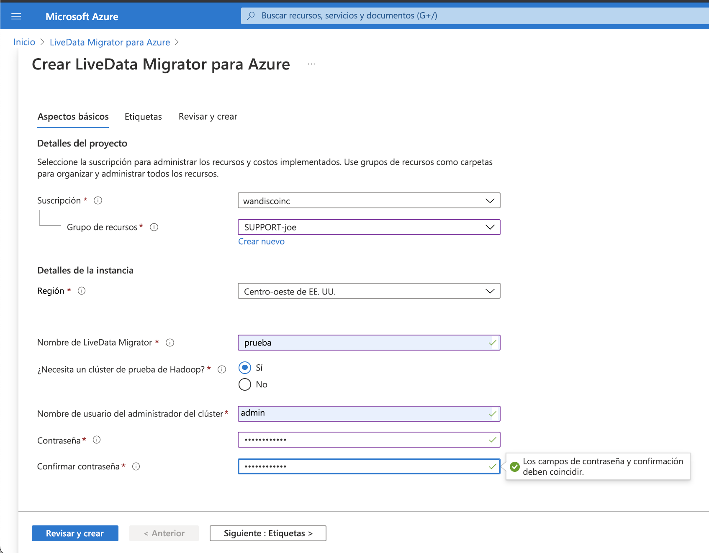Click the Anterior button
709x553 pixels.
tap(164, 533)
